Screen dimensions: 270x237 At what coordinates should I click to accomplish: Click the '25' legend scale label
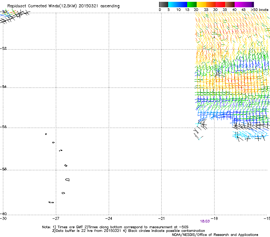(206, 10)
